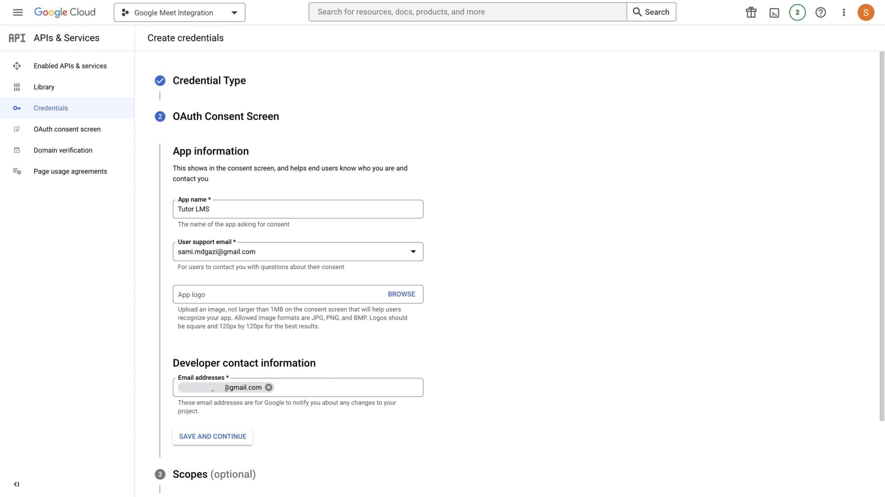Open notifications showing 2 pending items
Screen dimensions: 885x497
click(797, 12)
